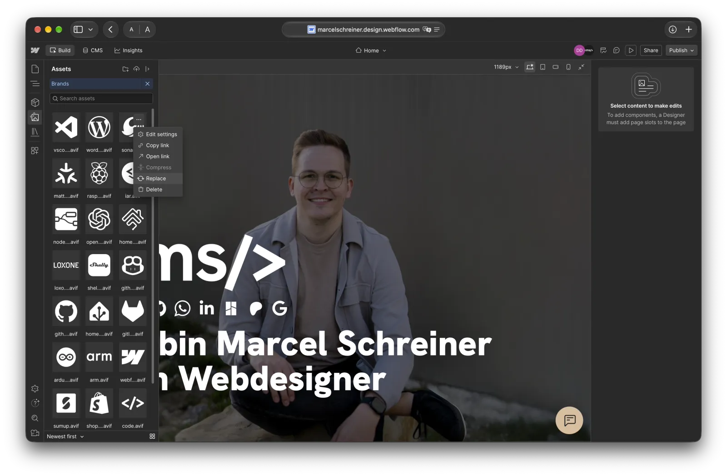
Task: Open the Home page selector dropdown
Action: point(371,50)
